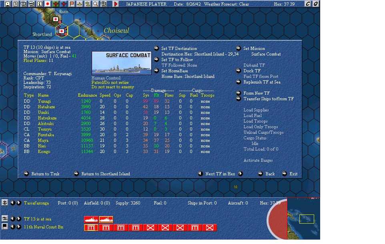Select Form New TF

pos(257,93)
